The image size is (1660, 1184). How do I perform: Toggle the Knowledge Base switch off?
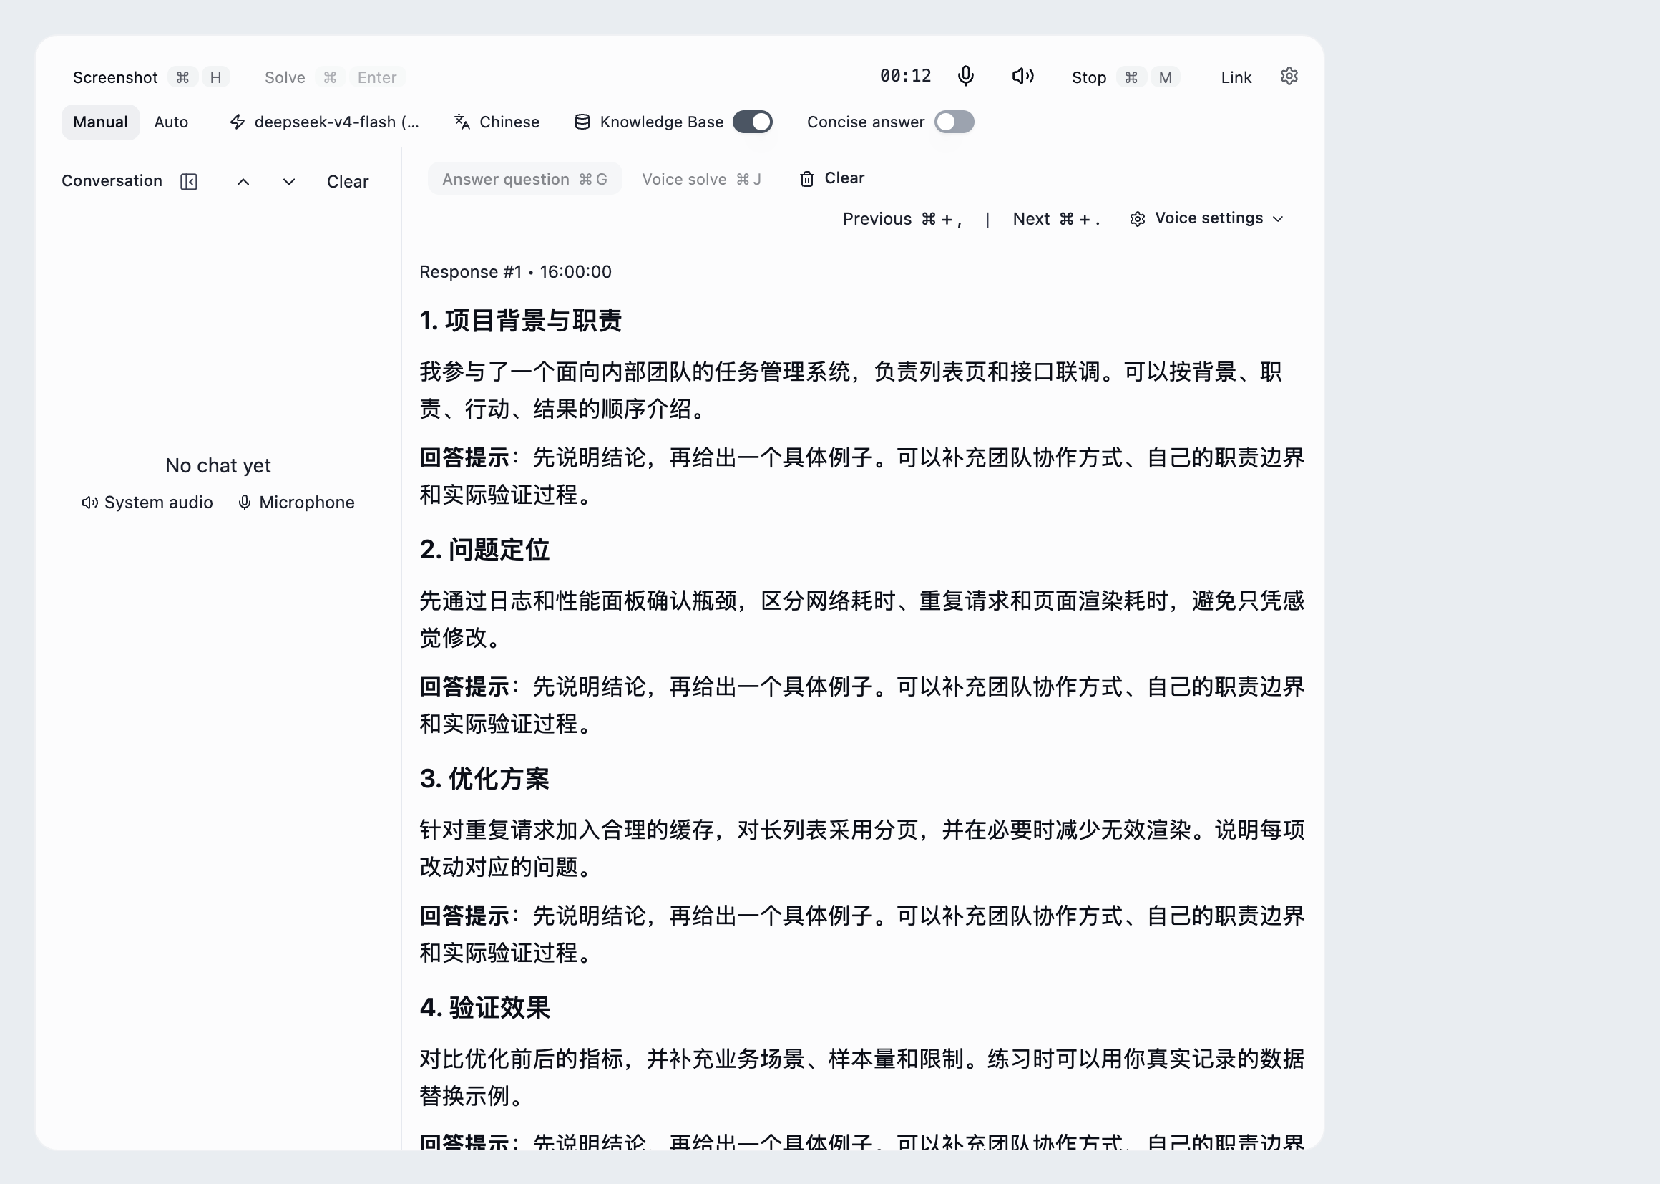(x=752, y=122)
